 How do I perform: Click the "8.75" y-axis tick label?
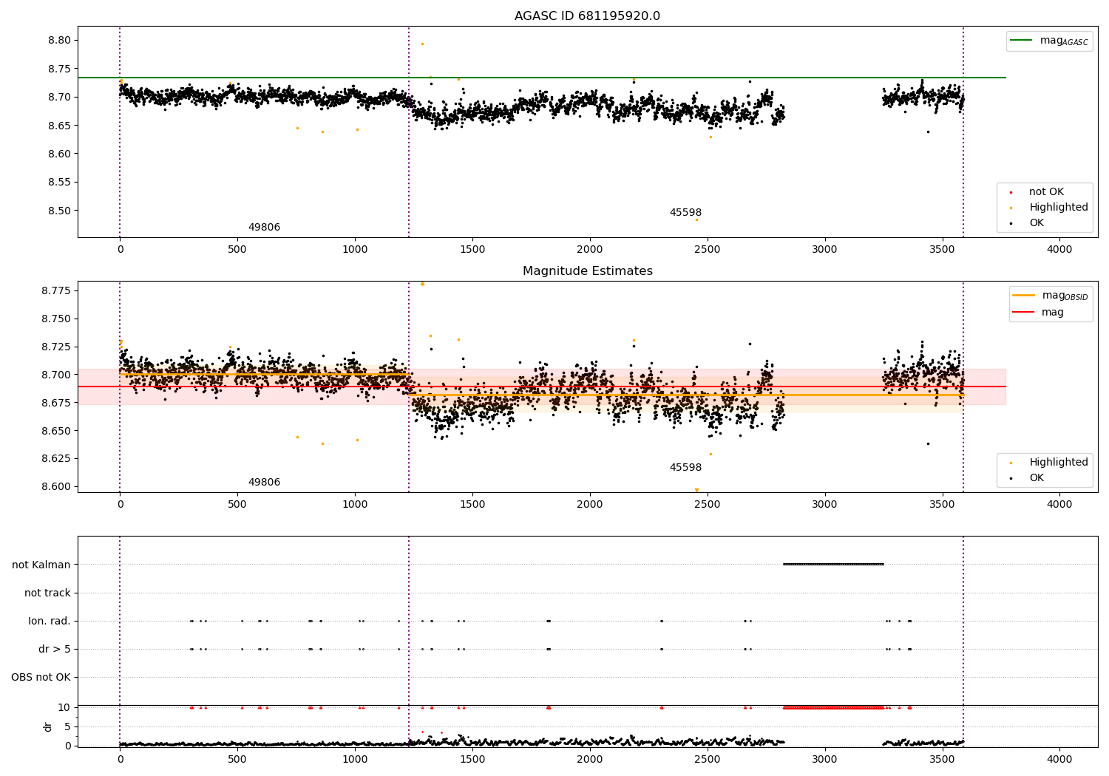59,69
